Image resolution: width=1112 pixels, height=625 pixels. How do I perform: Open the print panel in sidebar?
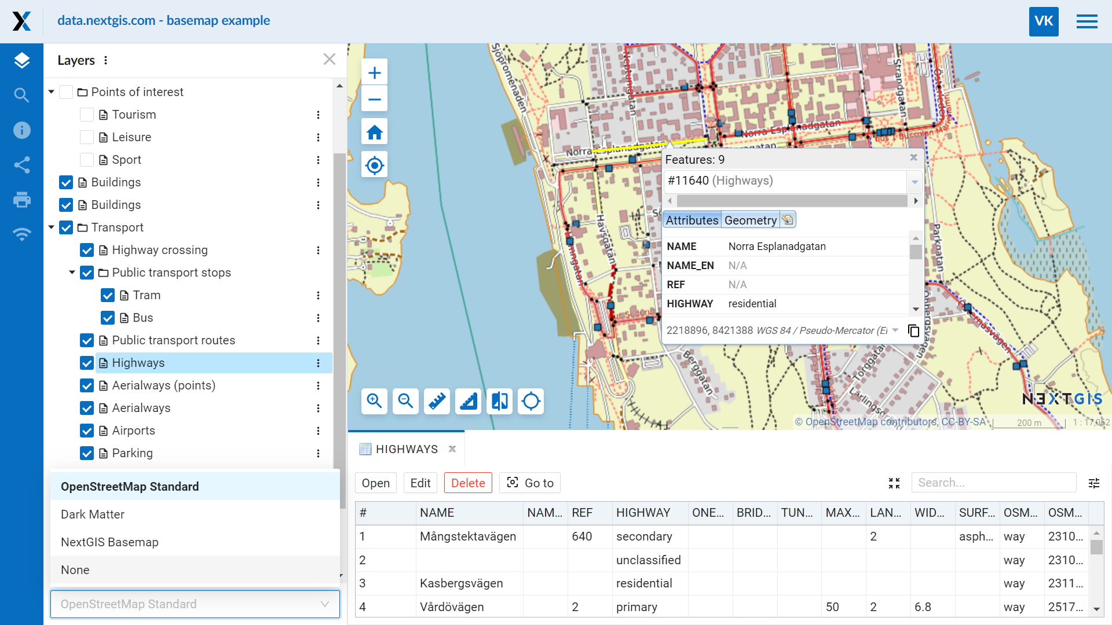click(21, 200)
